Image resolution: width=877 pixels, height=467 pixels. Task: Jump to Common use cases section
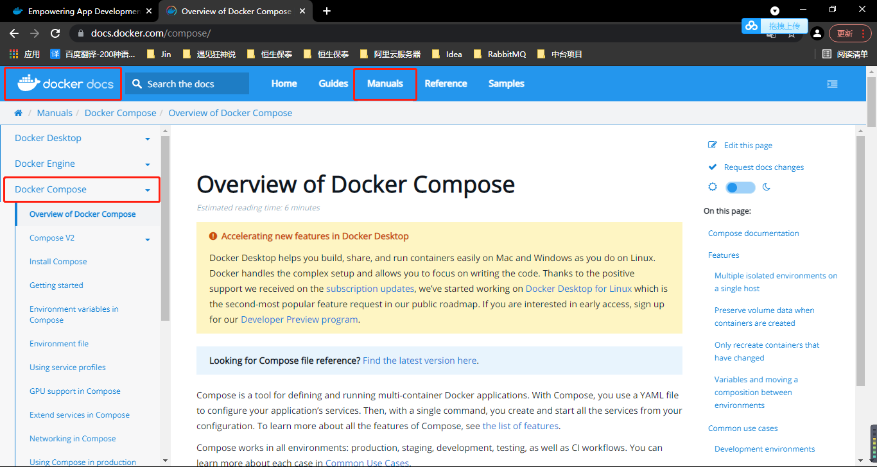(743, 429)
